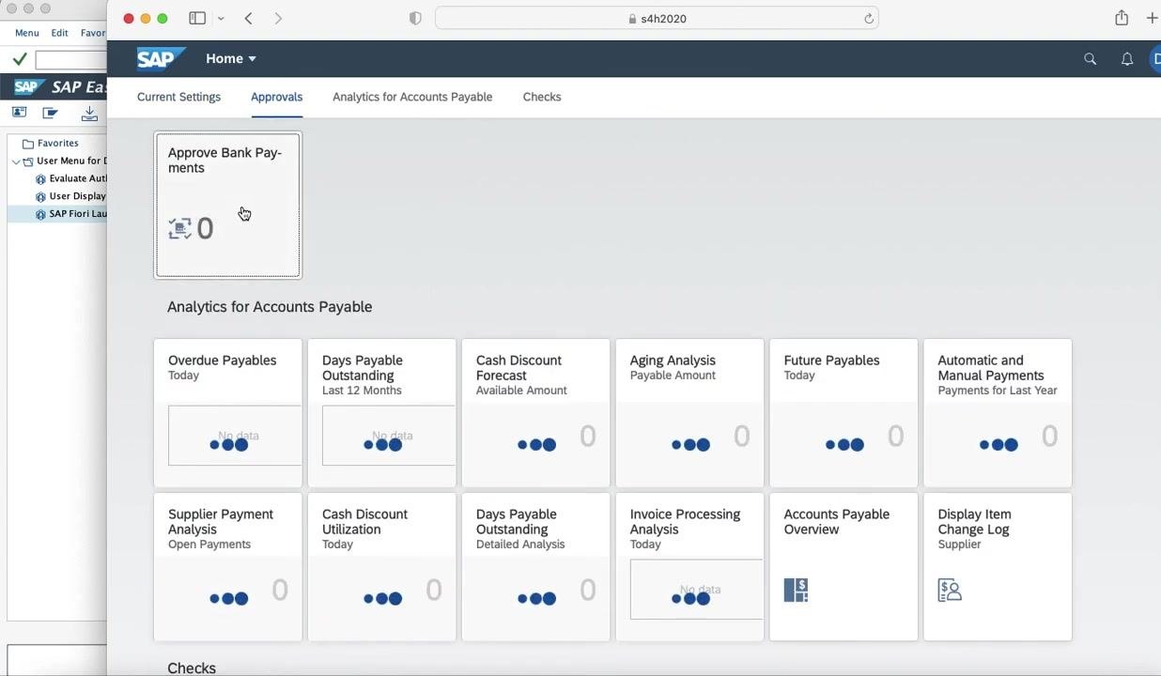
Task: Collapse the User Menu node in SAP GUI tree
Action: point(16,161)
